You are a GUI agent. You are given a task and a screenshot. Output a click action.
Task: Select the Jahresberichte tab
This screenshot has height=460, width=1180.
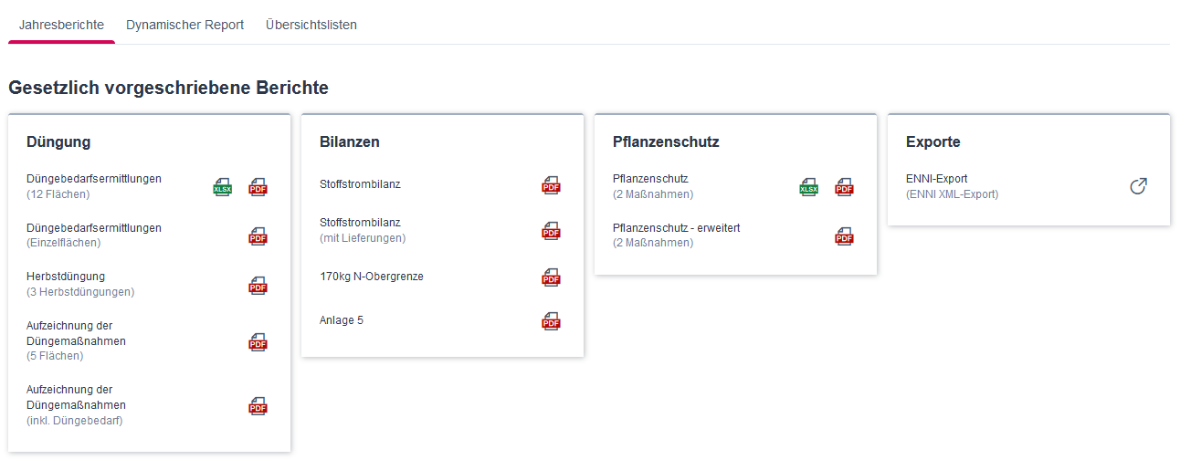click(61, 25)
